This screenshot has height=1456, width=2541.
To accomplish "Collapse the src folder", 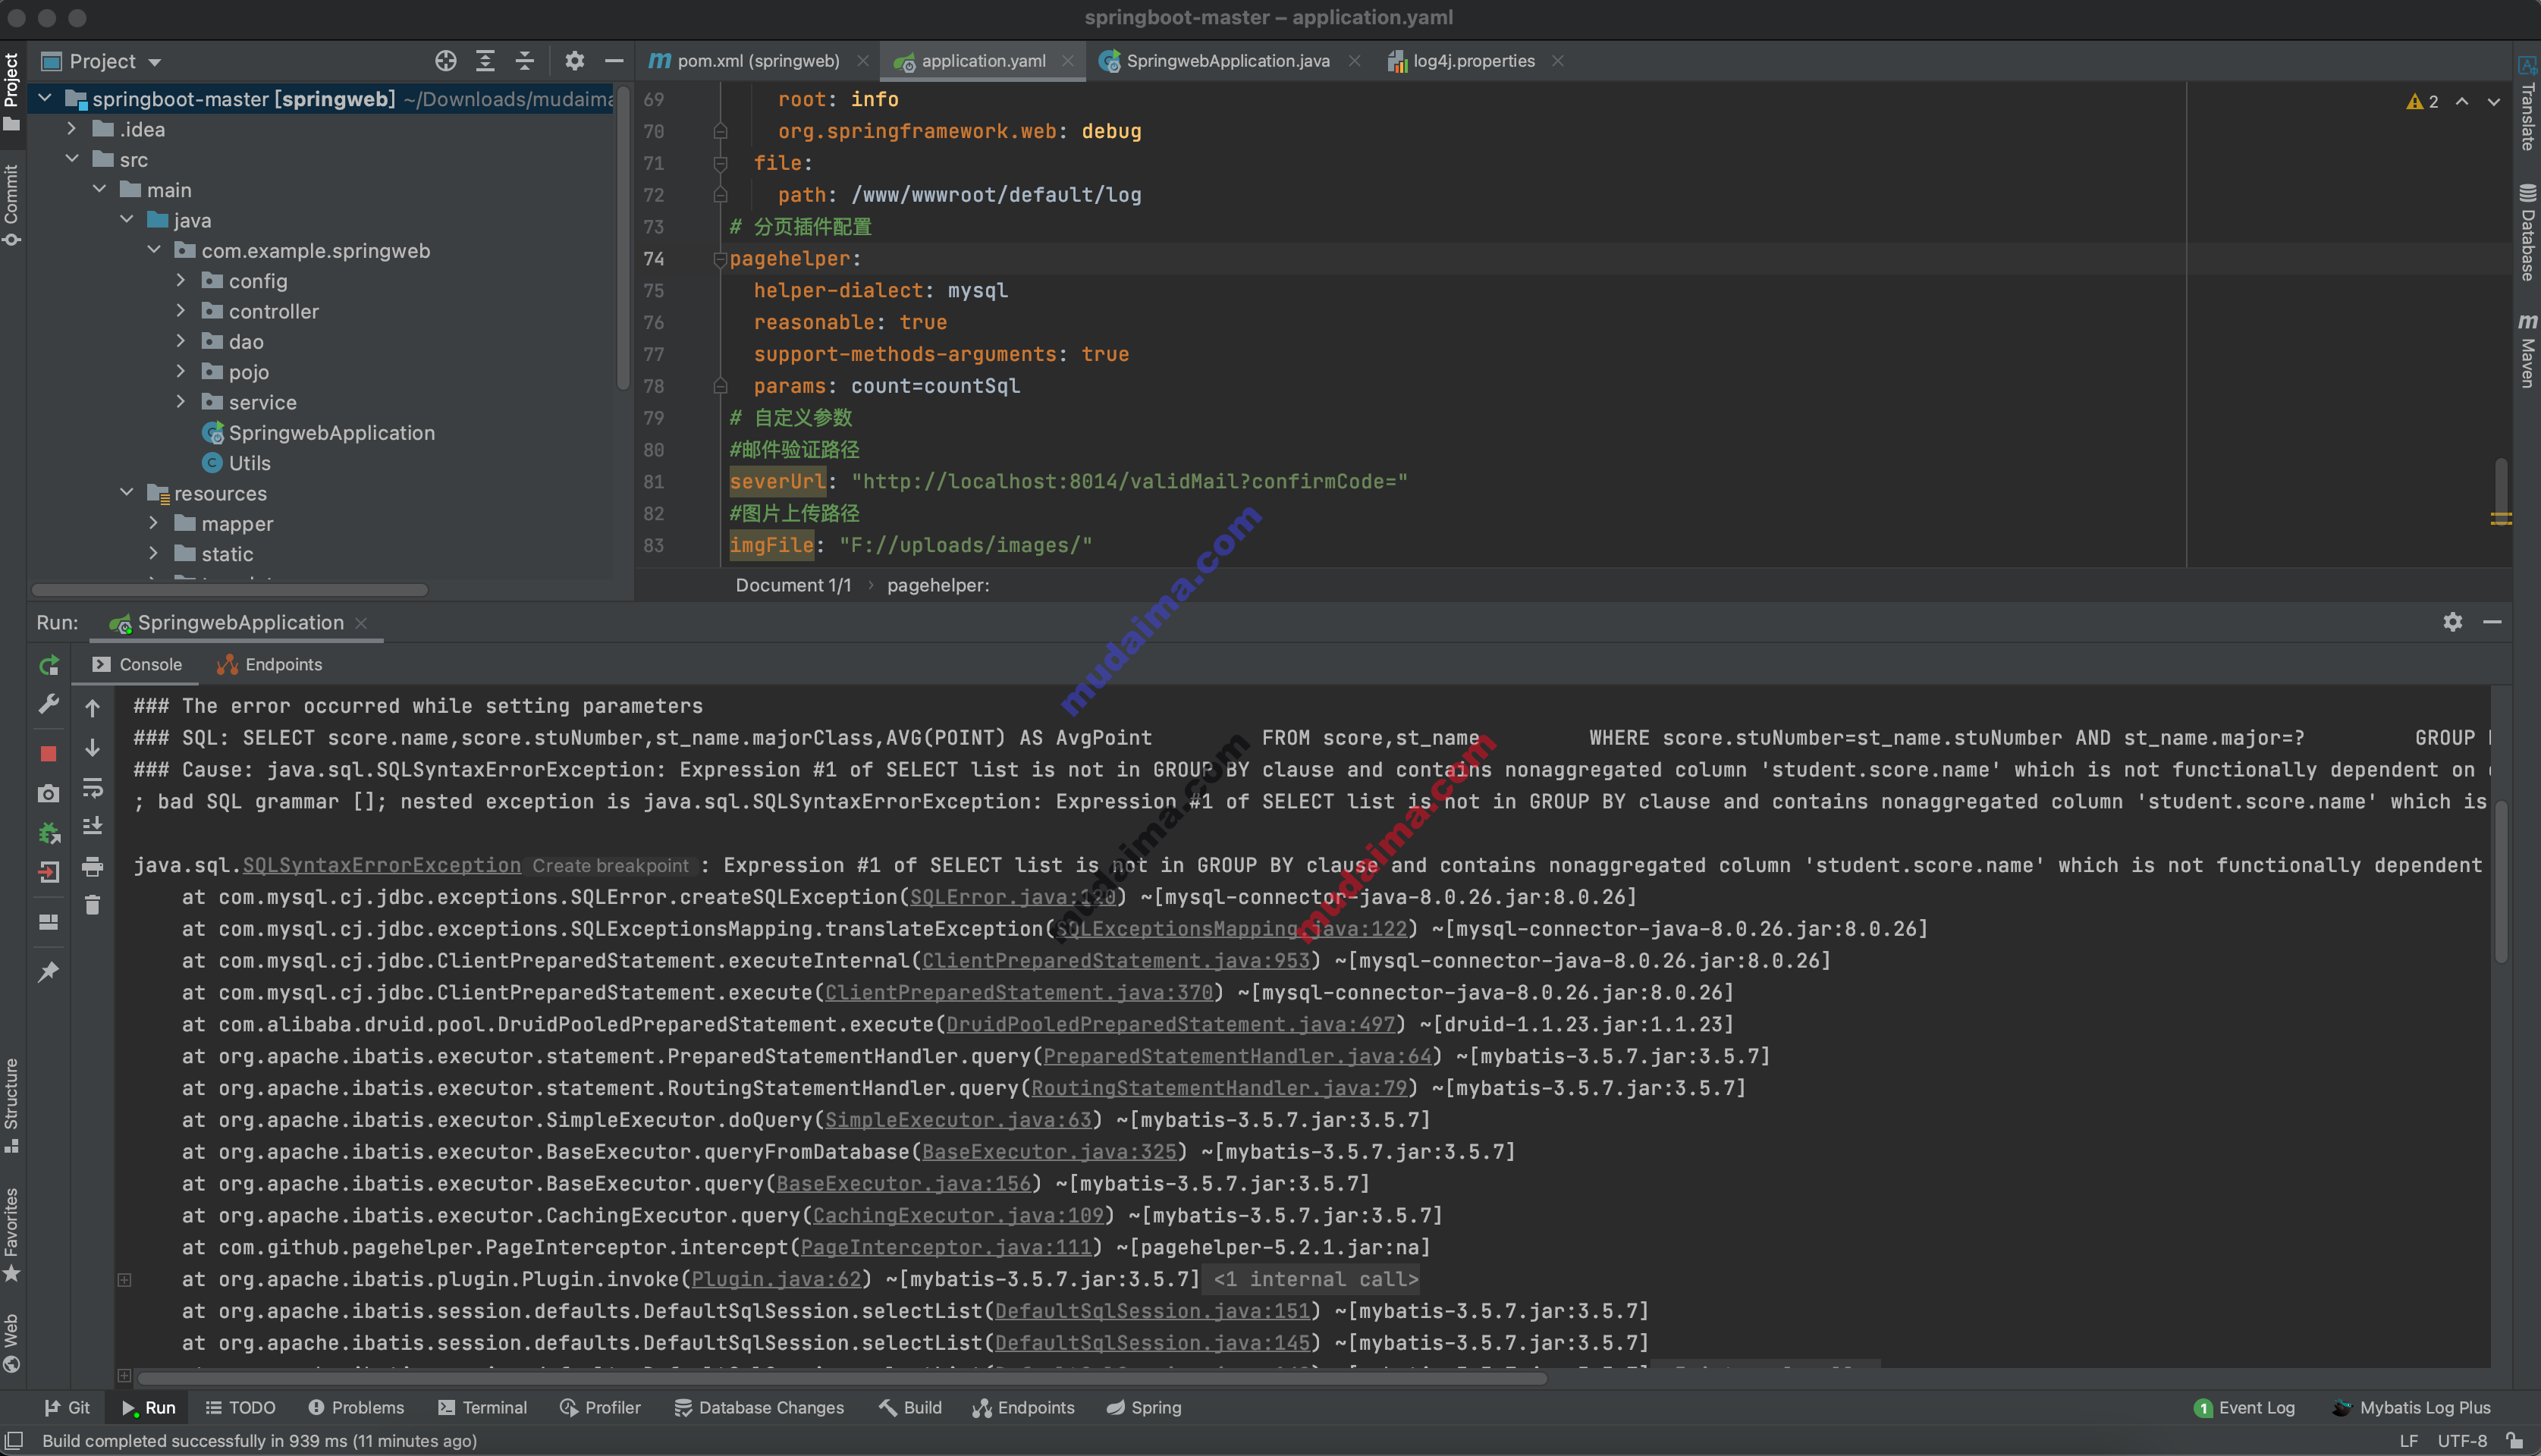I will (72, 159).
